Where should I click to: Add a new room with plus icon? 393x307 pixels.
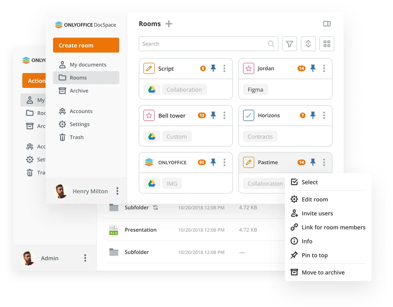pos(169,24)
